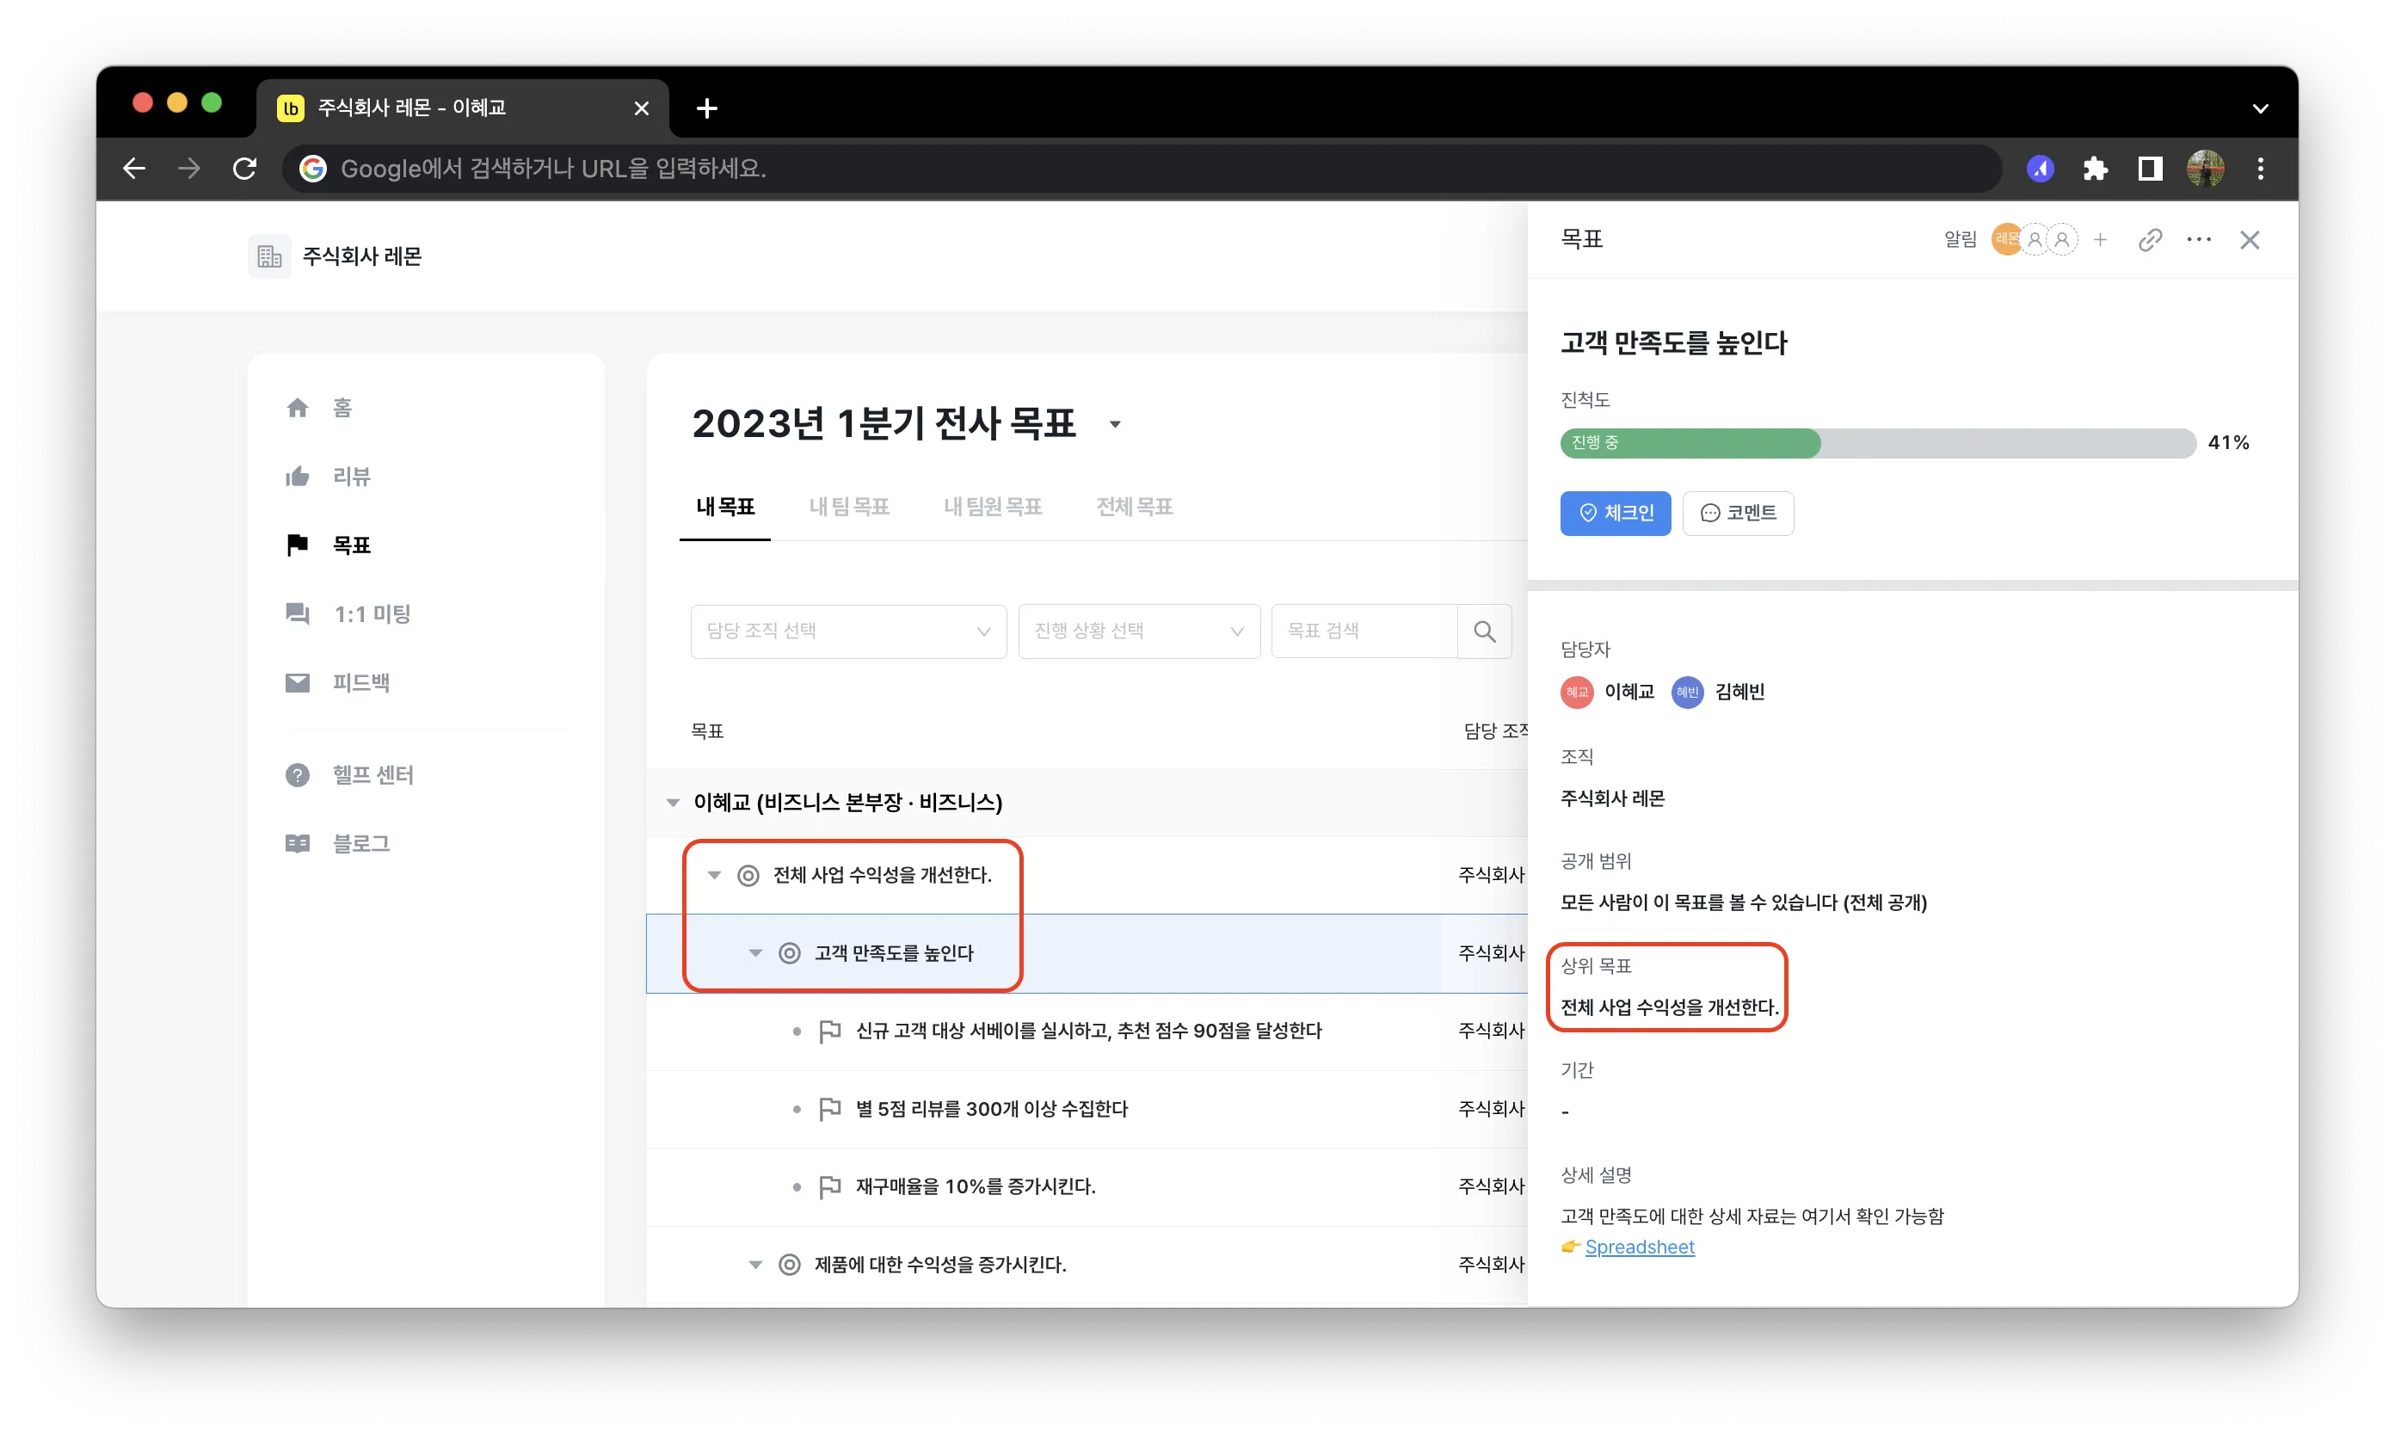Image resolution: width=2395 pixels, height=1435 pixels.
Task: Close the 목표 detail panel
Action: [x=2249, y=240]
